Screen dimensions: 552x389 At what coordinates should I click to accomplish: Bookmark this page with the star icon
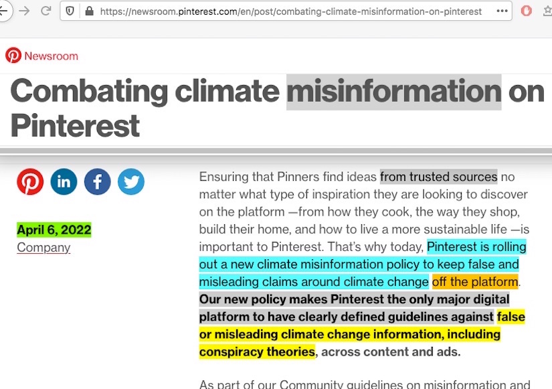point(548,11)
